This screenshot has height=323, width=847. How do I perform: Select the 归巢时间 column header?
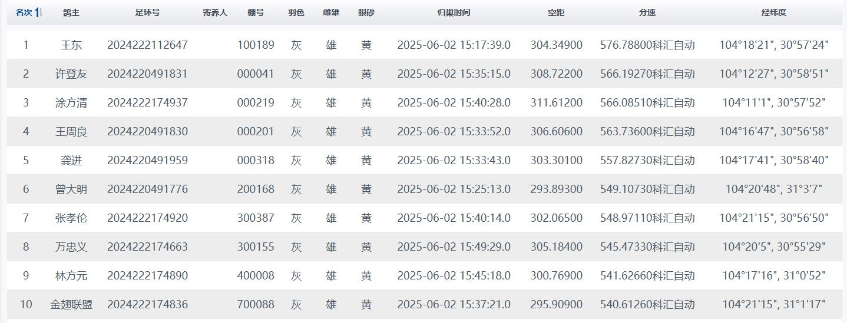pyautogui.click(x=454, y=12)
